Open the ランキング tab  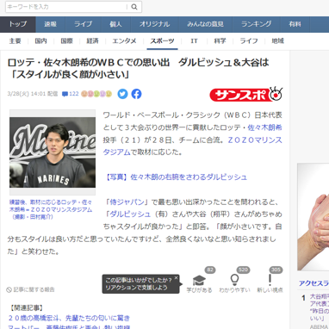tap(256, 24)
